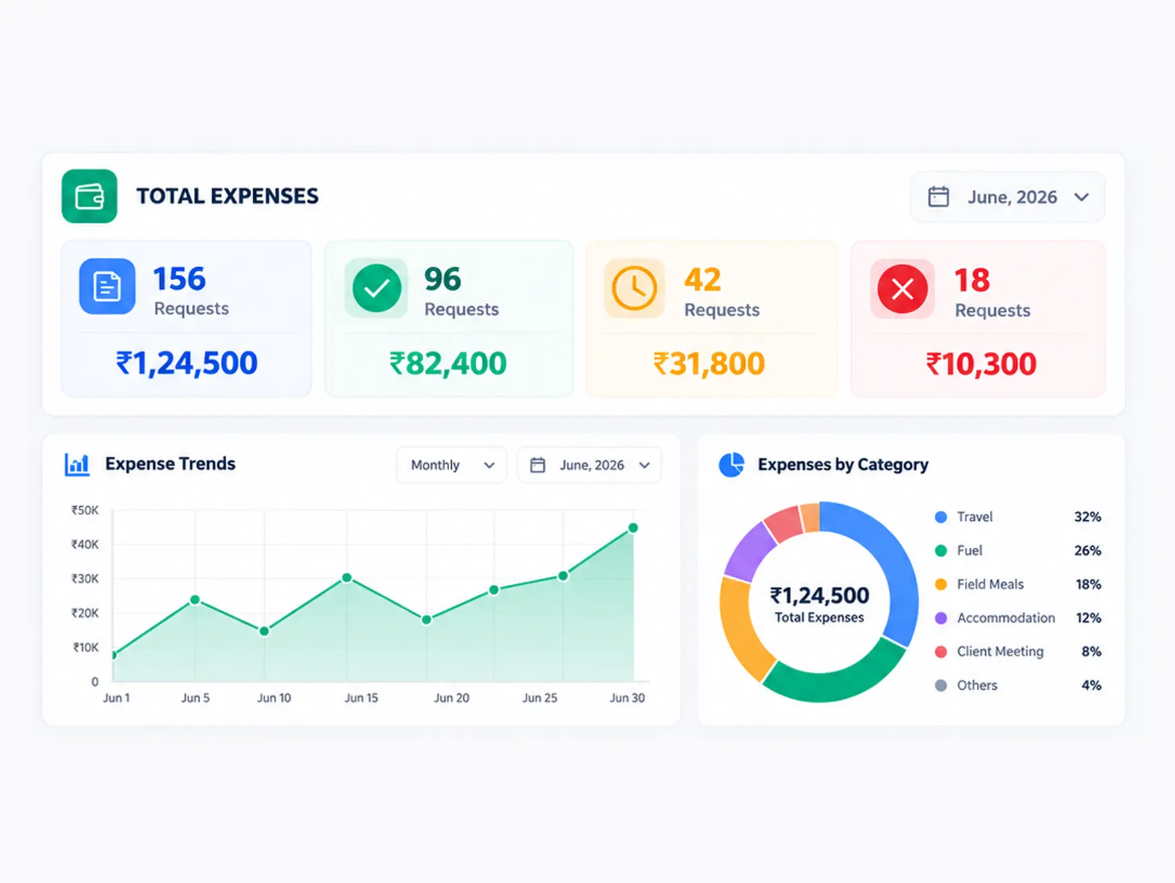This screenshot has width=1175, height=883.
Task: Select the Jun 25 data point on the chart
Action: coord(563,576)
